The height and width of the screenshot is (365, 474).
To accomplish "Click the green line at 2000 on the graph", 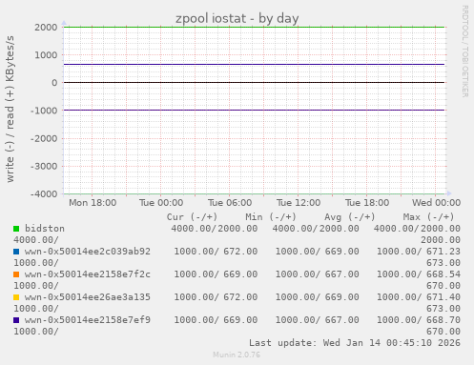I will (255, 27).
